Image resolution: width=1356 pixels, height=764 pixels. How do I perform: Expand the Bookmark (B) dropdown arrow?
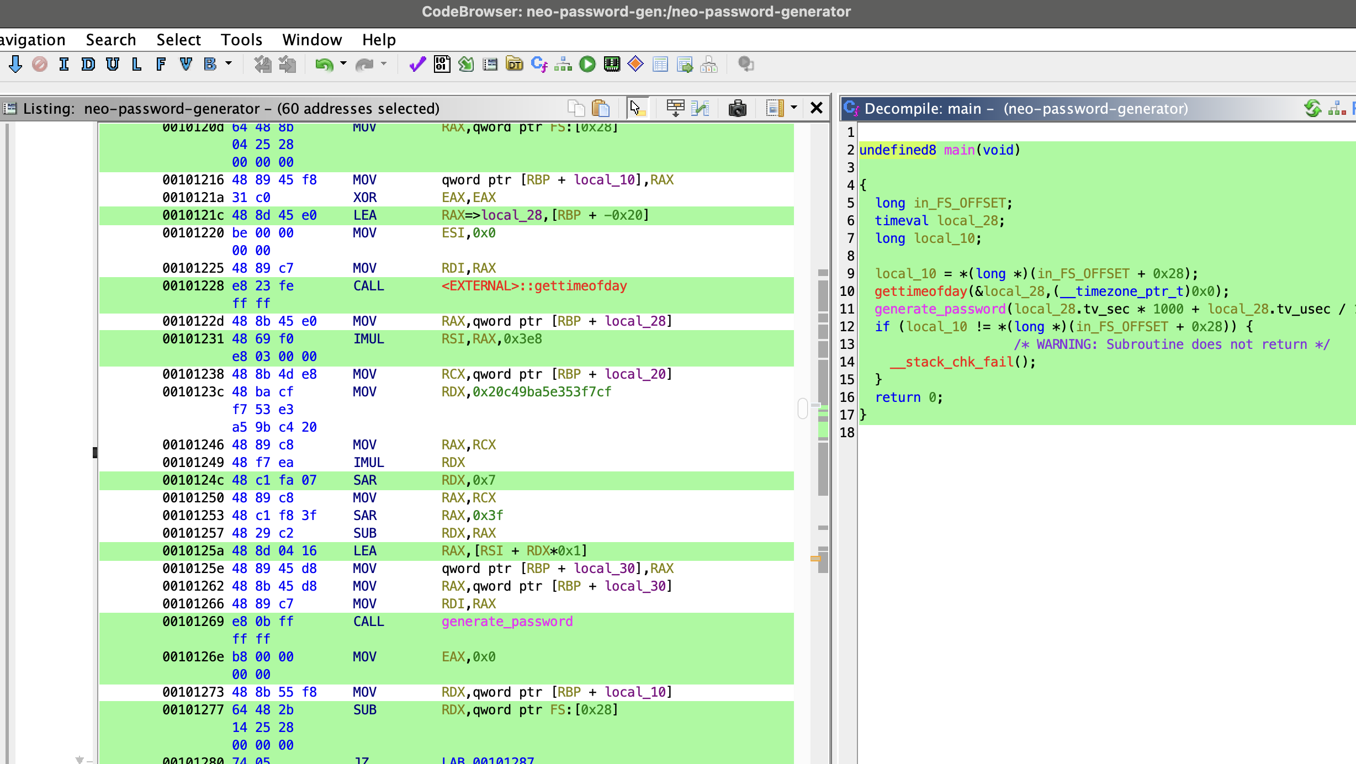pos(229,63)
